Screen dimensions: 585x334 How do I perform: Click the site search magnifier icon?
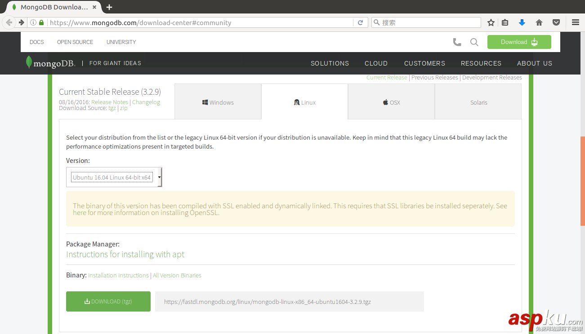point(474,42)
